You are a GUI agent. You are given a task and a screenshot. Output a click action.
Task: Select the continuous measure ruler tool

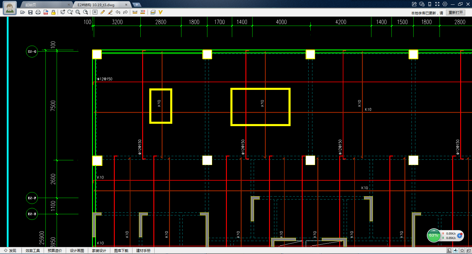pos(143,12)
